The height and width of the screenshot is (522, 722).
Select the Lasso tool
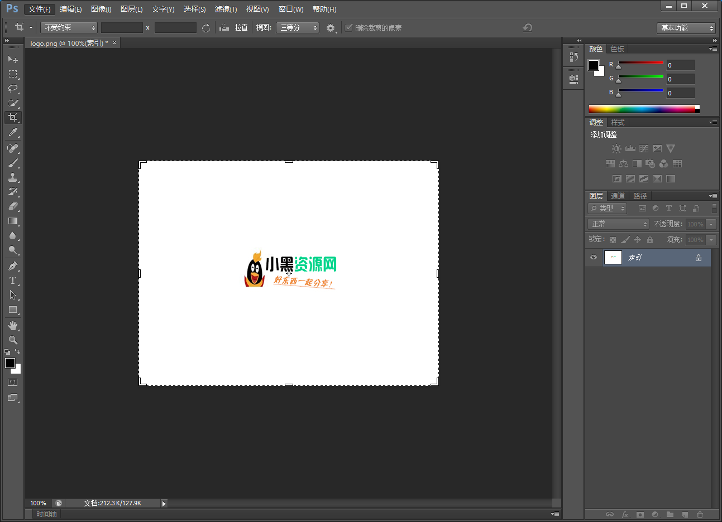coord(13,89)
